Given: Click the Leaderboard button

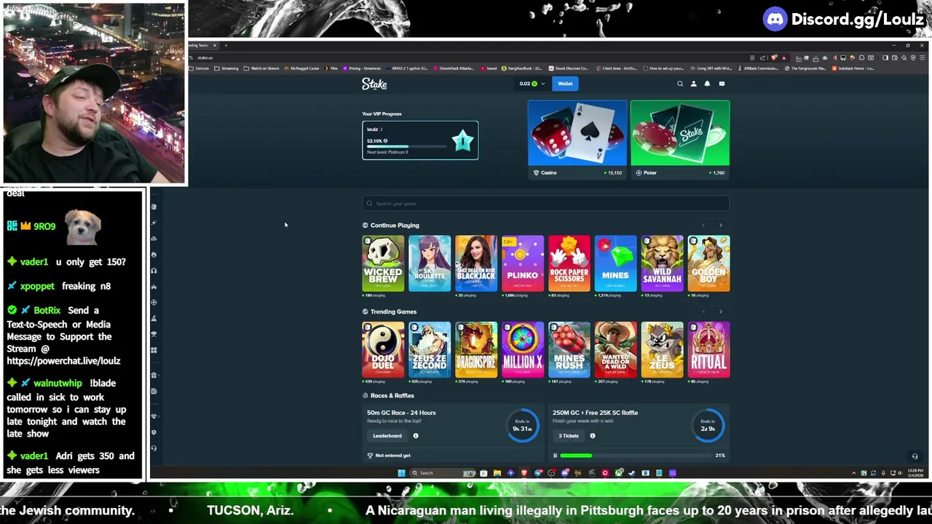Looking at the screenshot, I should (387, 436).
